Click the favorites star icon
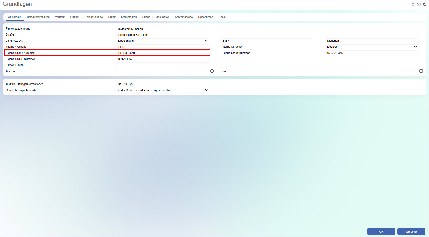This screenshot has width=429, height=237. [x=413, y=4]
